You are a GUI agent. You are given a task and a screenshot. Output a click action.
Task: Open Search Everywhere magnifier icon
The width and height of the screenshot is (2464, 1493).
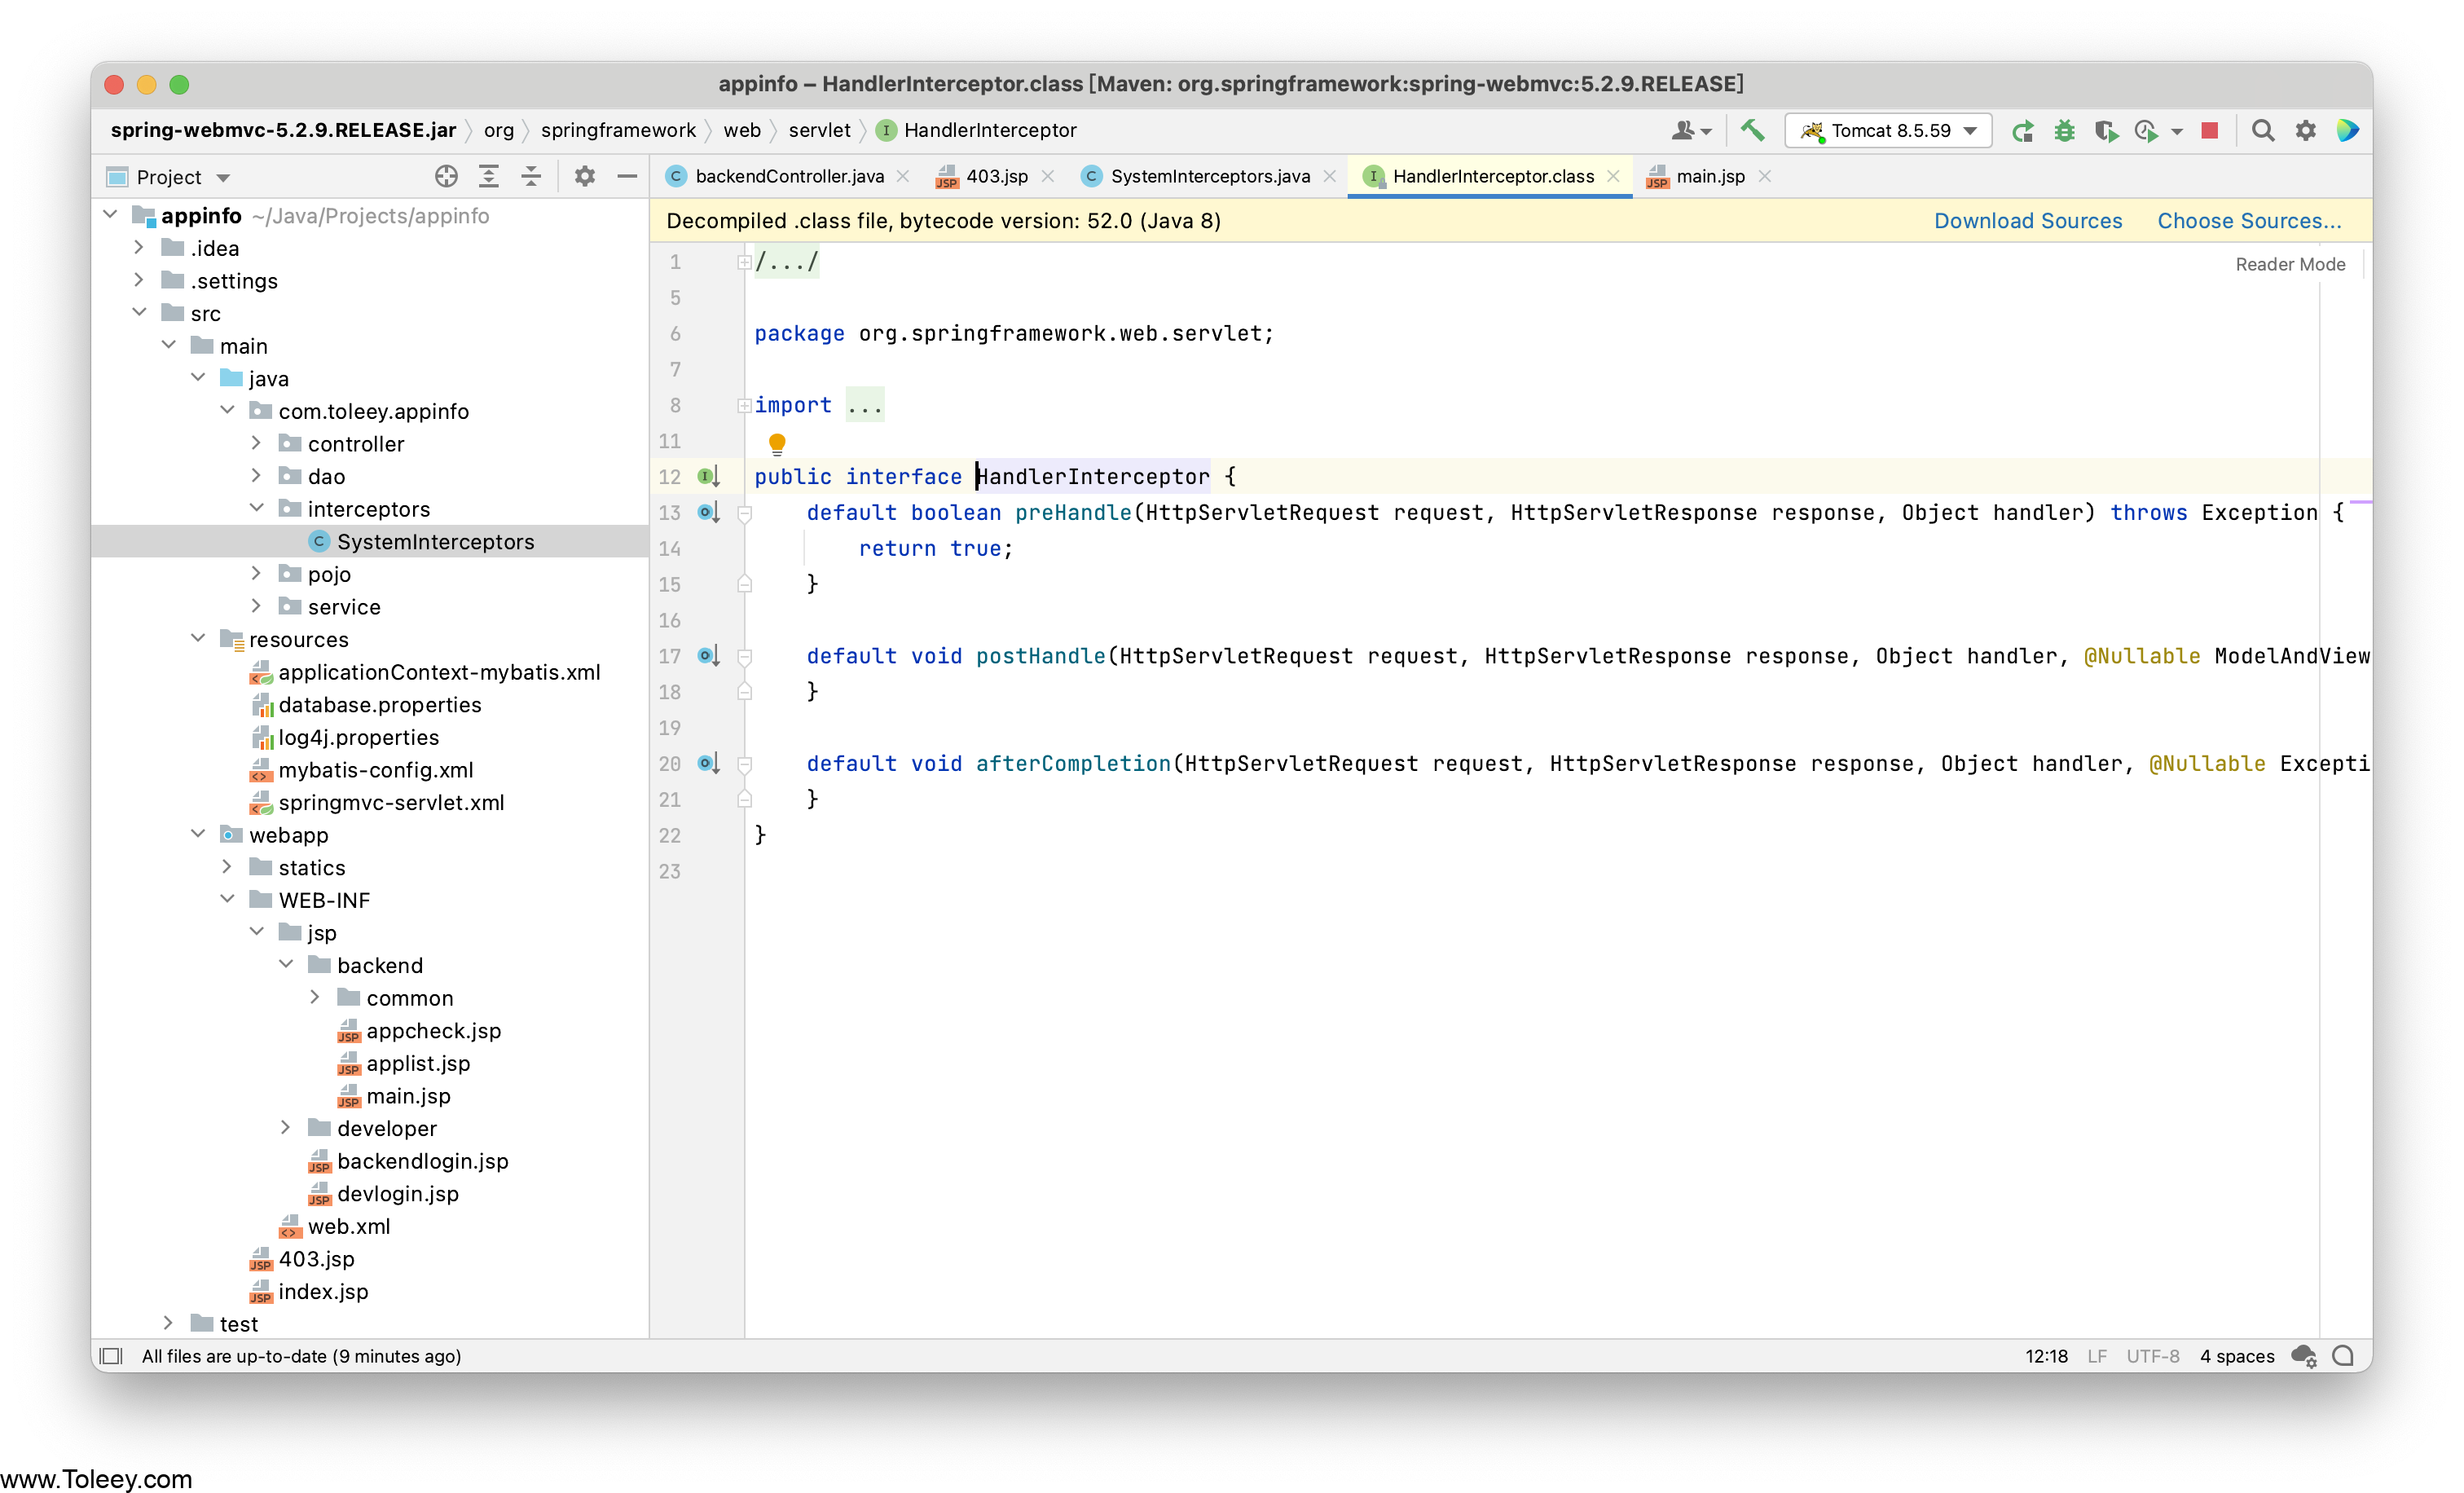2262,130
